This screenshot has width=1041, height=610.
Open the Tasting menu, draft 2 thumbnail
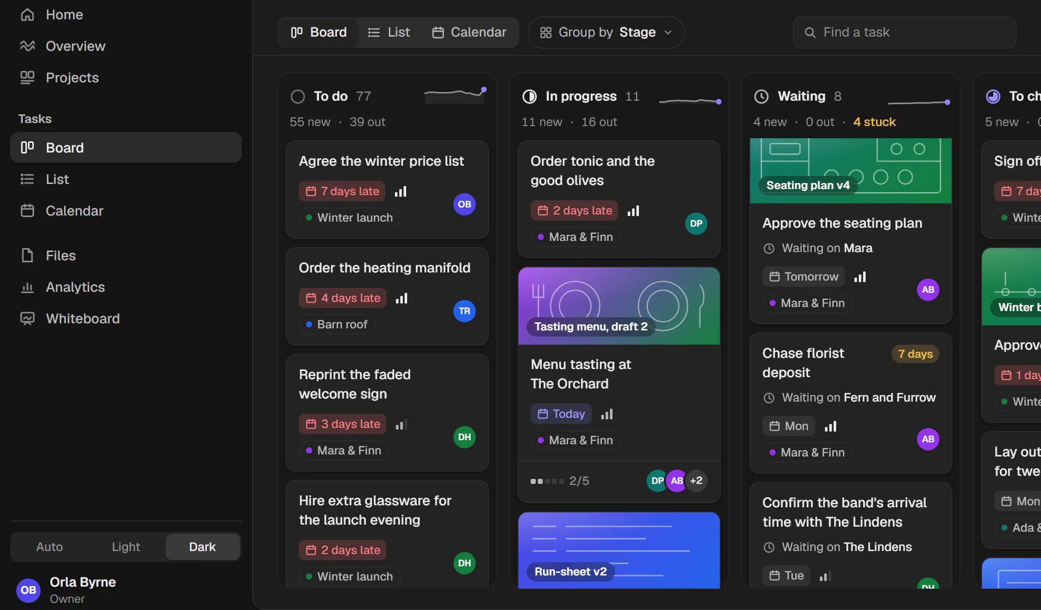[619, 307]
